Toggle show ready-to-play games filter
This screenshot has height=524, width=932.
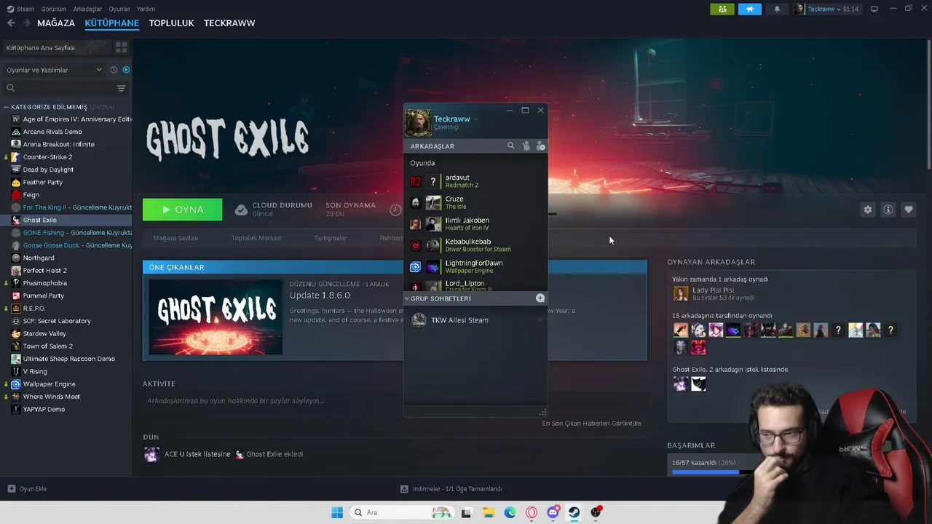[x=126, y=70]
